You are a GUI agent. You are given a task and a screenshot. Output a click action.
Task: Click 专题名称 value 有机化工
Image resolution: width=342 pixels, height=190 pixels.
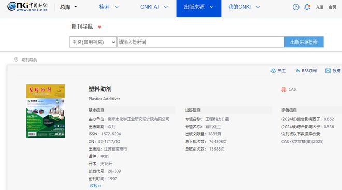213,127
